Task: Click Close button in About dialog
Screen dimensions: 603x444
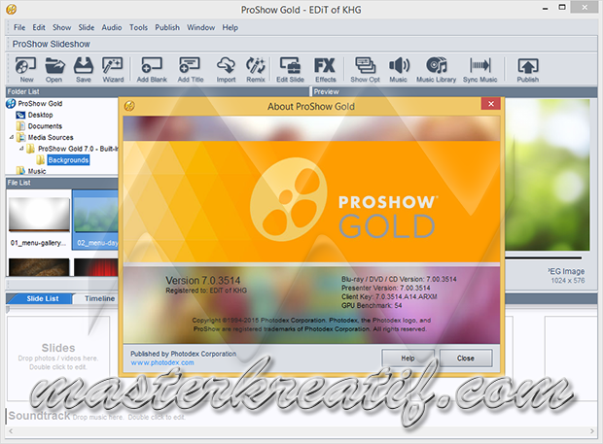Action: [x=466, y=358]
